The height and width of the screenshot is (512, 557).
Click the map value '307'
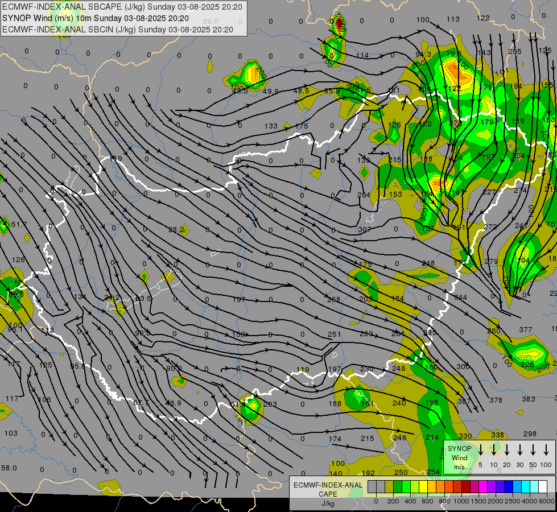[x=365, y=229]
